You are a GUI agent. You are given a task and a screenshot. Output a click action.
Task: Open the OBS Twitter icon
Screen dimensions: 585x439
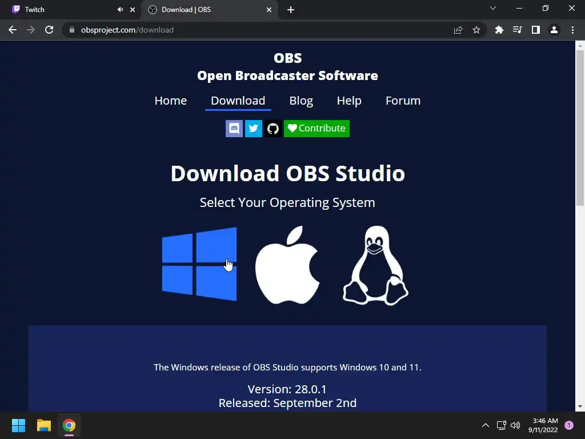pyautogui.click(x=254, y=129)
